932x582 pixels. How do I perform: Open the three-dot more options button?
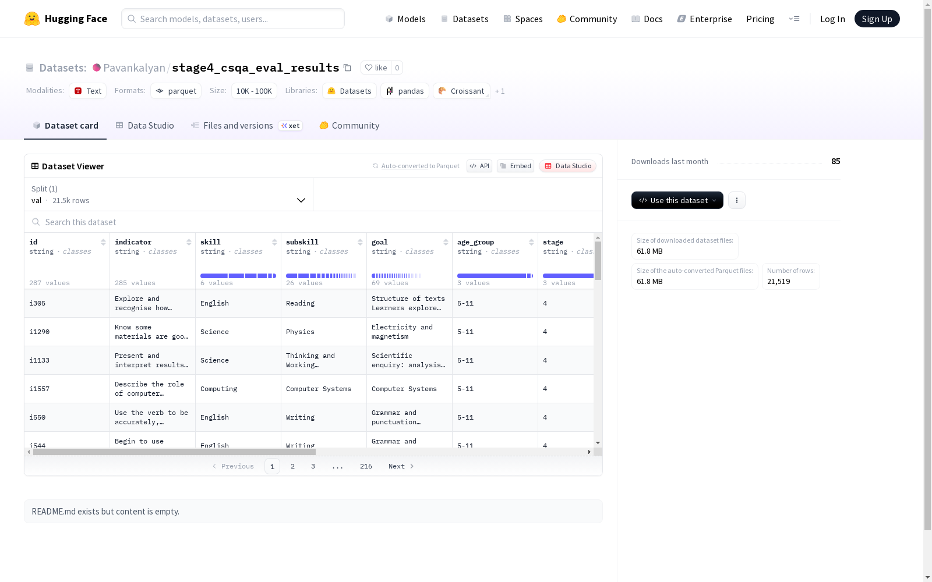pos(737,200)
